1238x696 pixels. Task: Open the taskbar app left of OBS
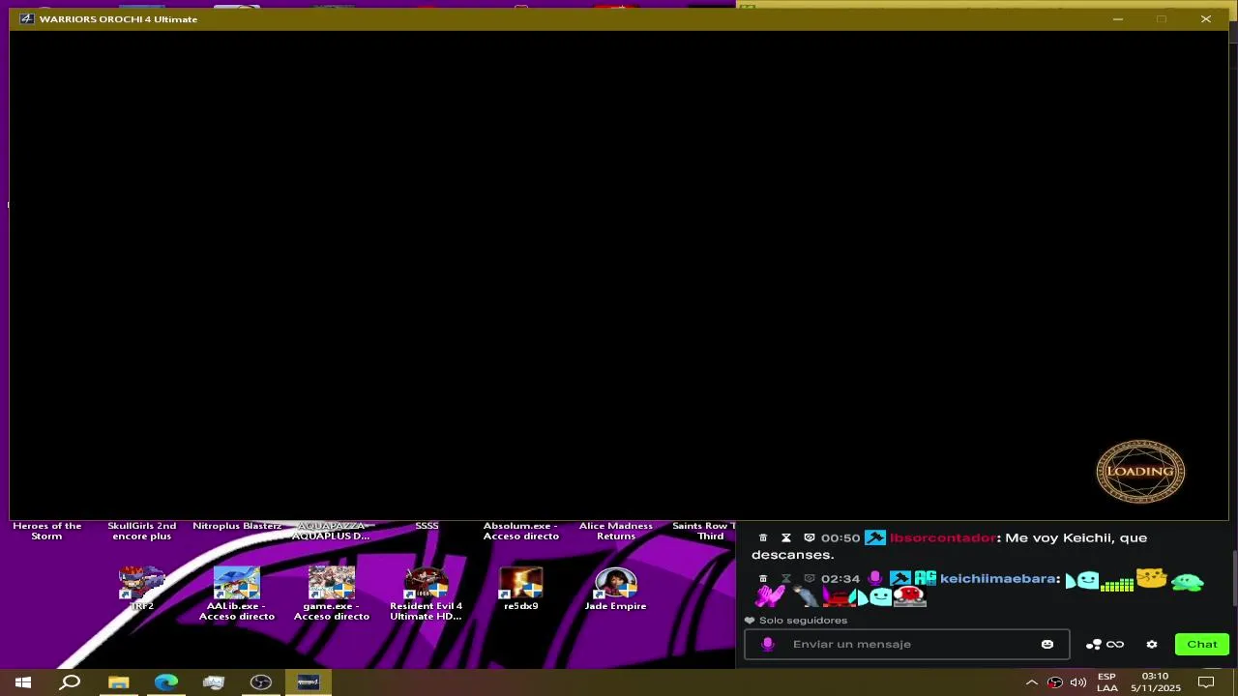(x=214, y=682)
